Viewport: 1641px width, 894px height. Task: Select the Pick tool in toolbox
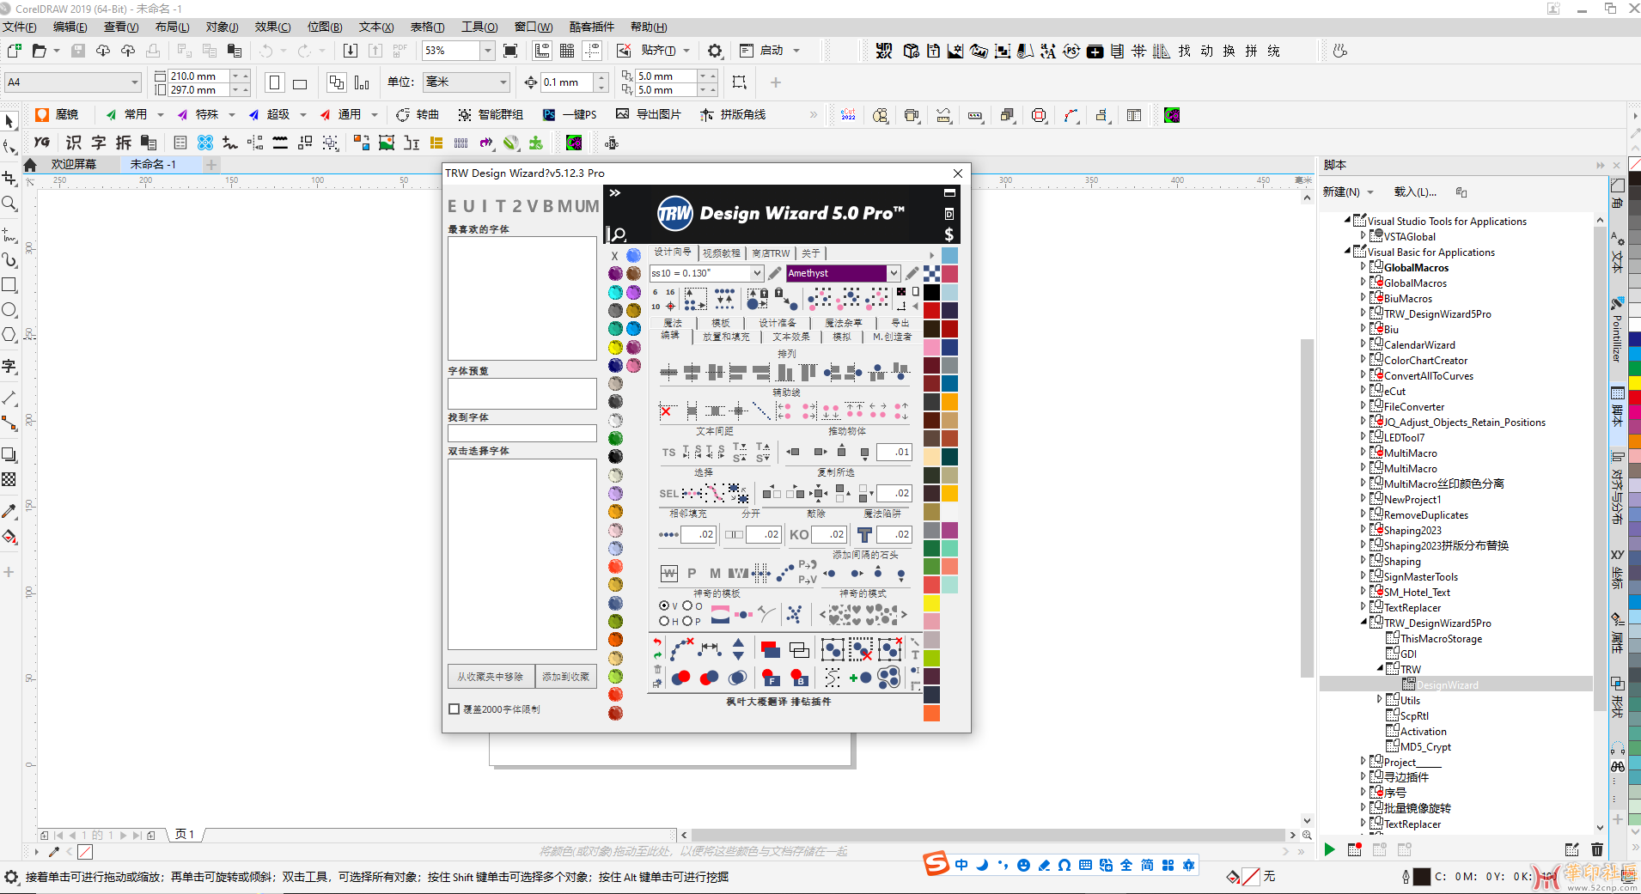tap(9, 121)
